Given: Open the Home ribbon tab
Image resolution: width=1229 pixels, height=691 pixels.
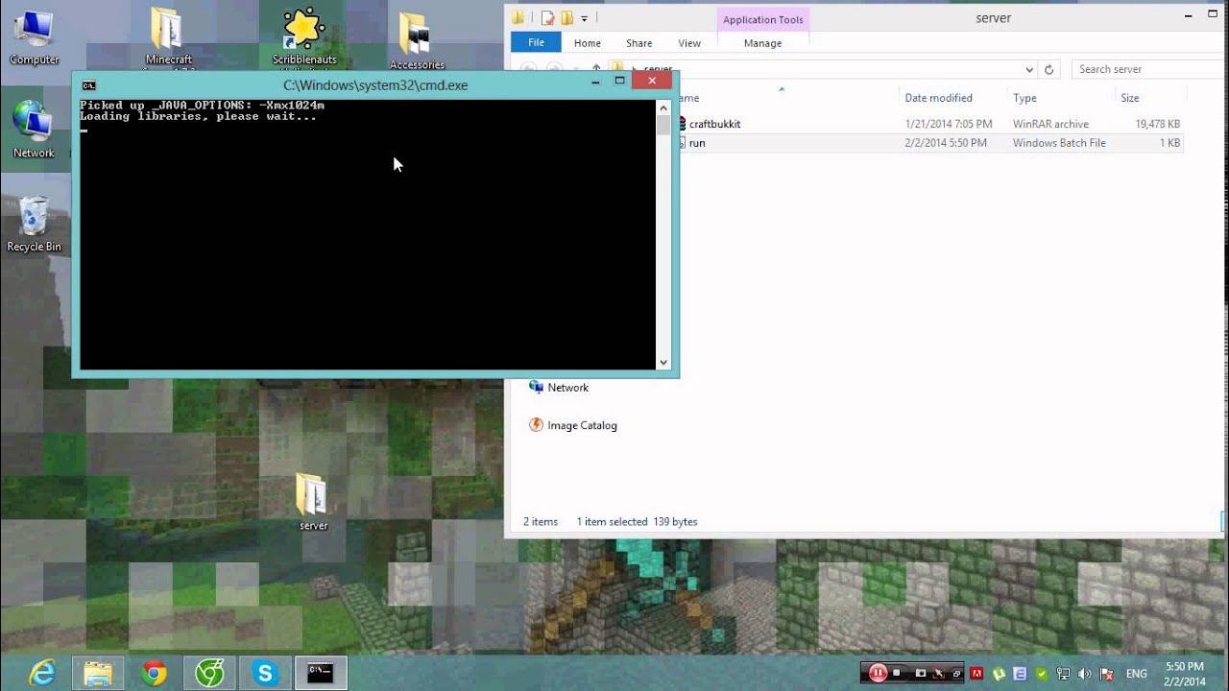Looking at the screenshot, I should pyautogui.click(x=587, y=43).
